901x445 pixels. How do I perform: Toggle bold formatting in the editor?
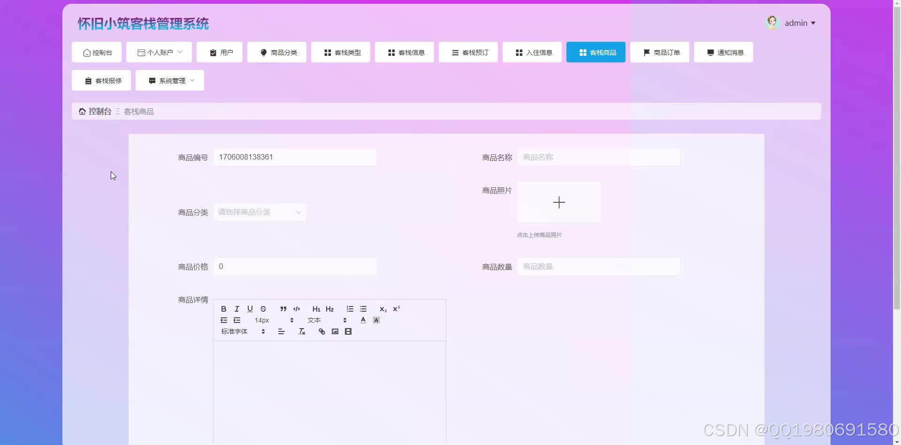[x=224, y=309]
